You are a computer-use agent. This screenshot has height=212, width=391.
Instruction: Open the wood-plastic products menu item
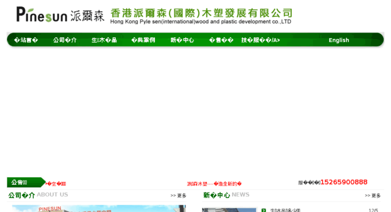[104, 40]
